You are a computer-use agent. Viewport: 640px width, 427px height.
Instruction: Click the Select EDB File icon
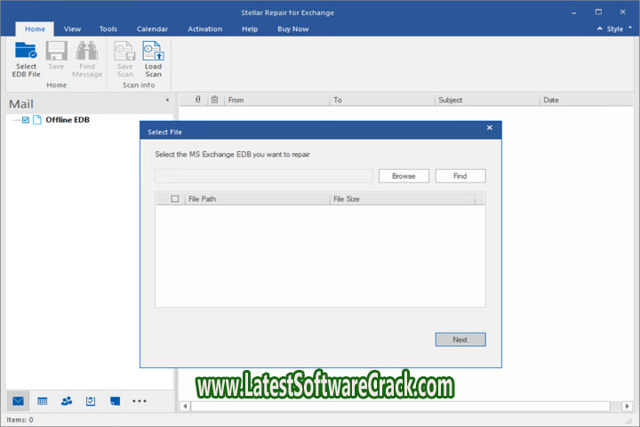tap(26, 51)
